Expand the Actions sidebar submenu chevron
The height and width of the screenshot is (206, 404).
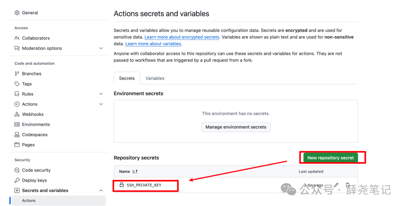pyautogui.click(x=101, y=104)
